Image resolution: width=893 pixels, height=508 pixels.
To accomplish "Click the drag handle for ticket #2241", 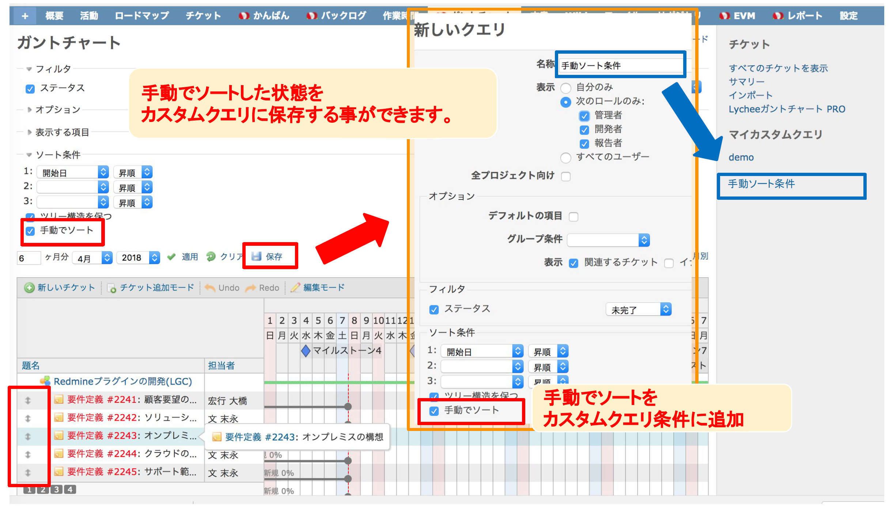I will [x=28, y=400].
